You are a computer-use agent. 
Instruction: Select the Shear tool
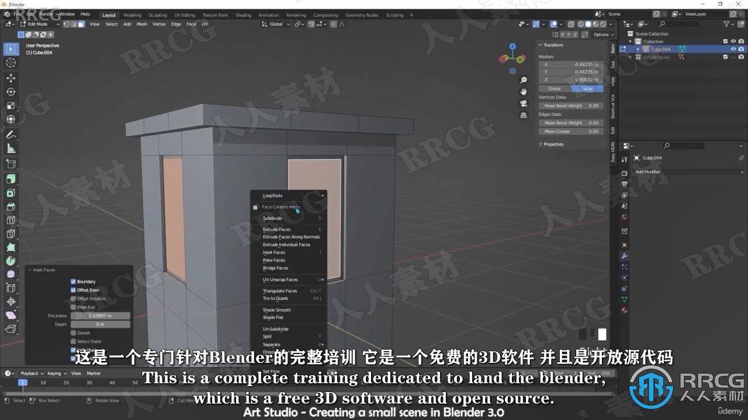tap(11, 316)
